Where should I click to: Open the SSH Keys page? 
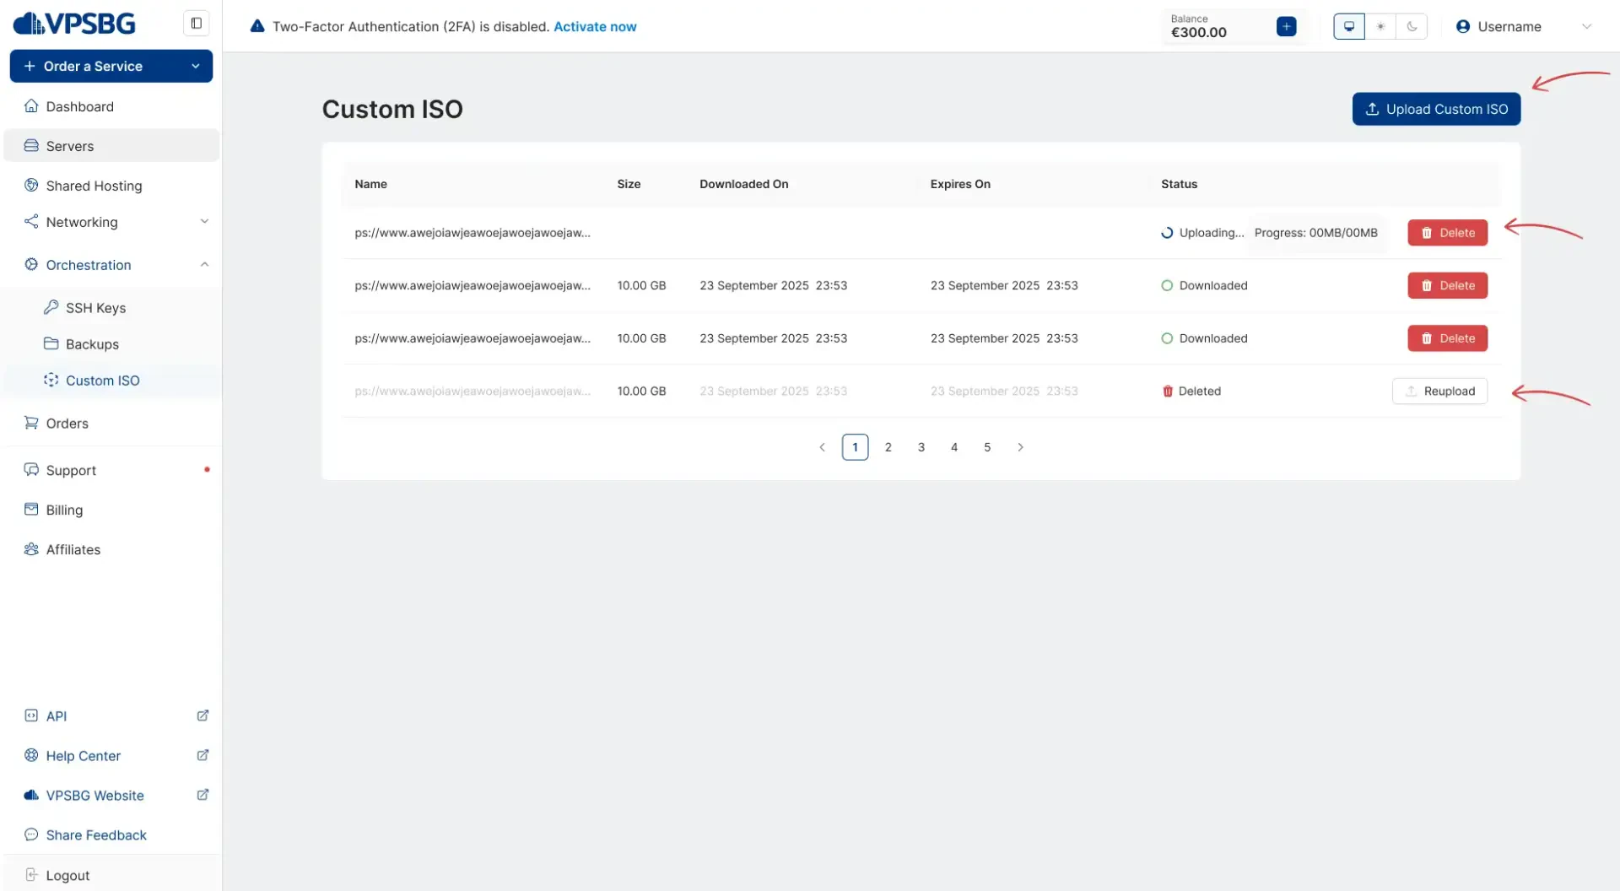tap(95, 307)
